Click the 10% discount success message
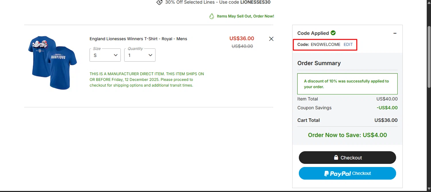This screenshot has width=431, height=192. 347,84
